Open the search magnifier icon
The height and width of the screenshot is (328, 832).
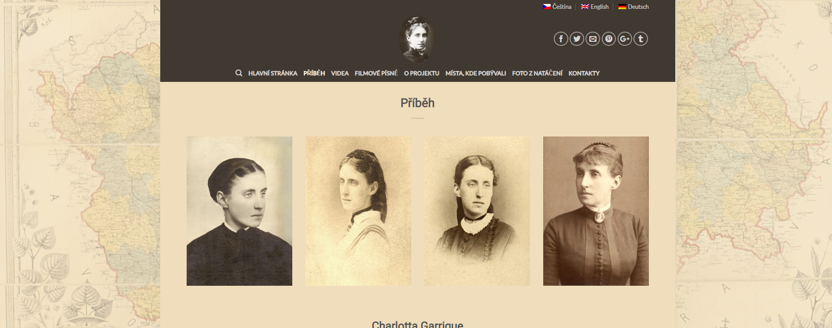[239, 73]
